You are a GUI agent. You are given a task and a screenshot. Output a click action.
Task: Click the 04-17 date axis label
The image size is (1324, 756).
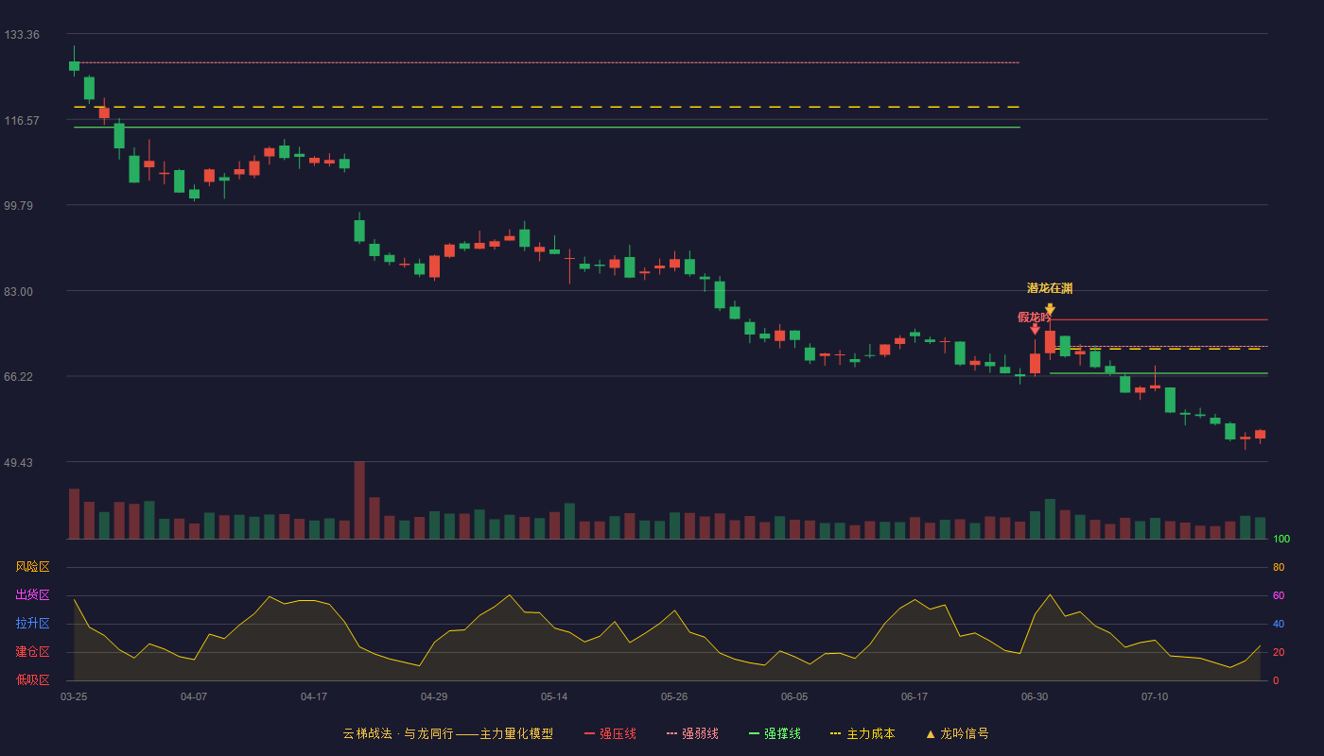coord(314,696)
